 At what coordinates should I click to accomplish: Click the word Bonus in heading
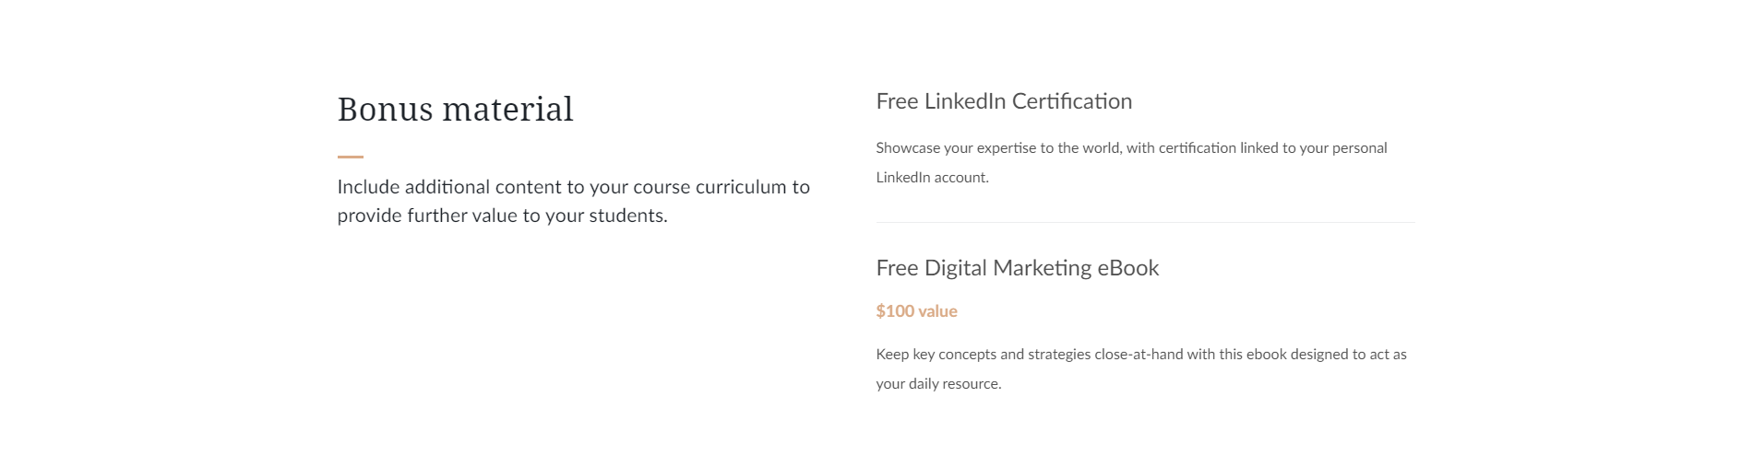click(x=385, y=110)
